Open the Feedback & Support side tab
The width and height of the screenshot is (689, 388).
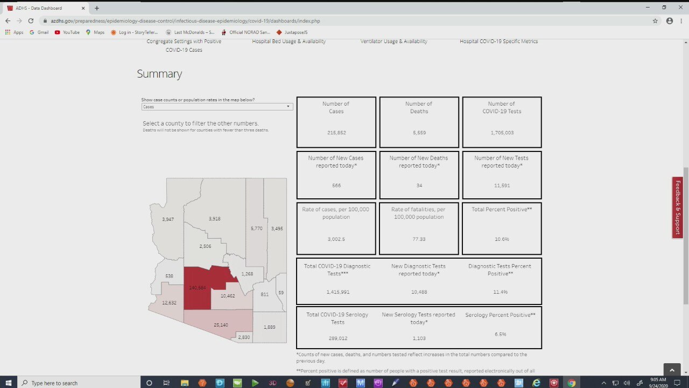678,207
